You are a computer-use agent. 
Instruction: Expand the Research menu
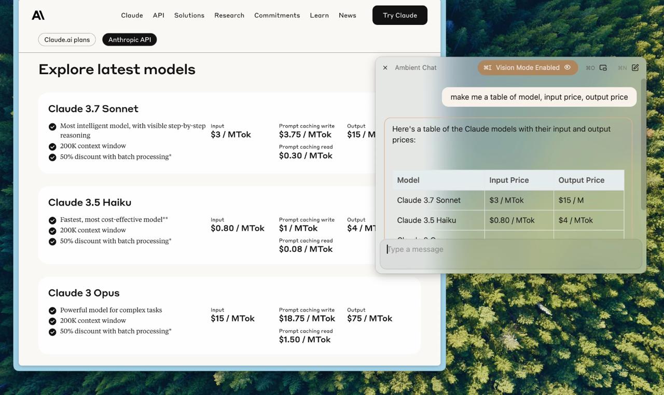229,15
